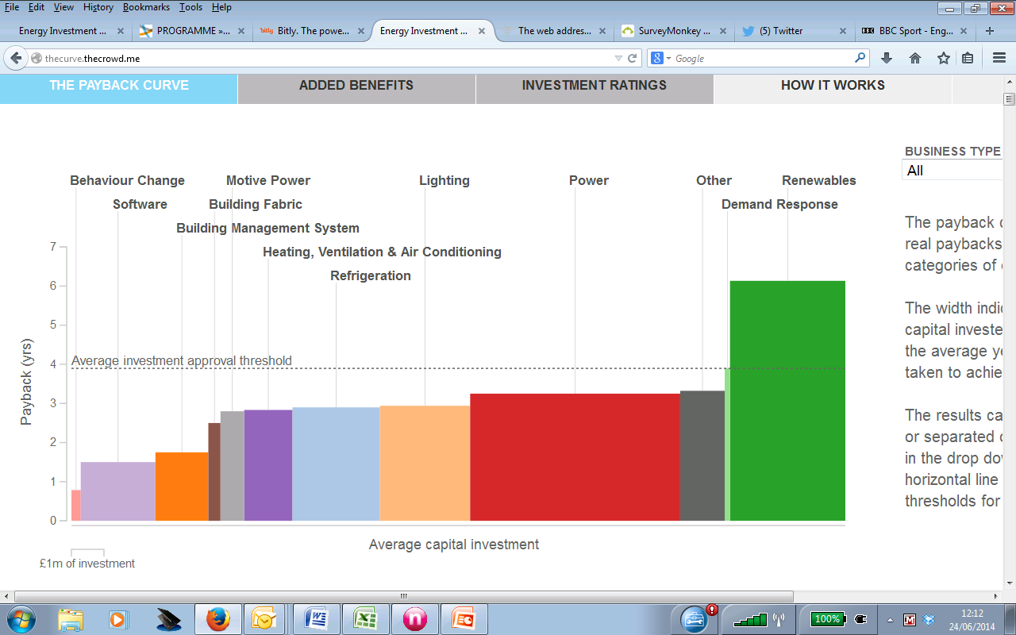1016x635 pixels.
Task: Click the 'Behaviour Change' chart label
Action: (127, 180)
